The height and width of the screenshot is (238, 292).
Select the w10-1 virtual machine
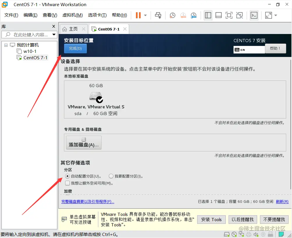point(30,51)
